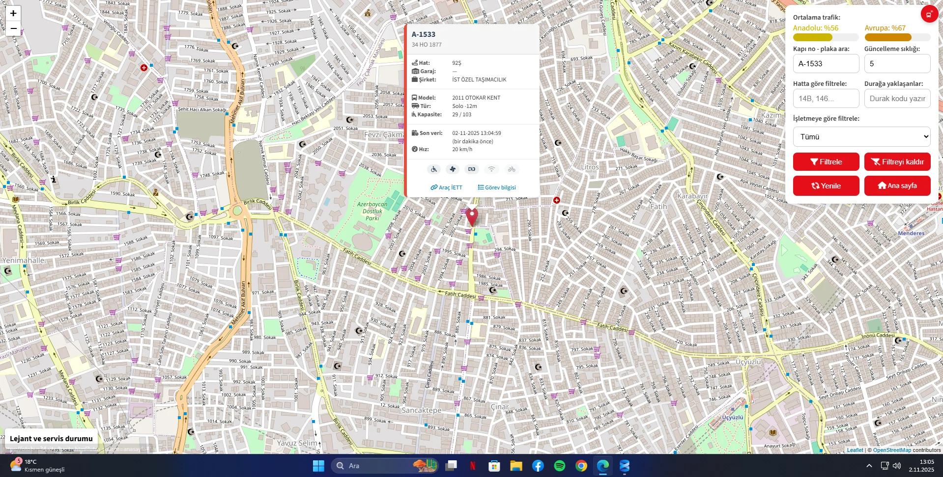Open the 'Araç İETT' link
This screenshot has width=943, height=477.
(446, 187)
